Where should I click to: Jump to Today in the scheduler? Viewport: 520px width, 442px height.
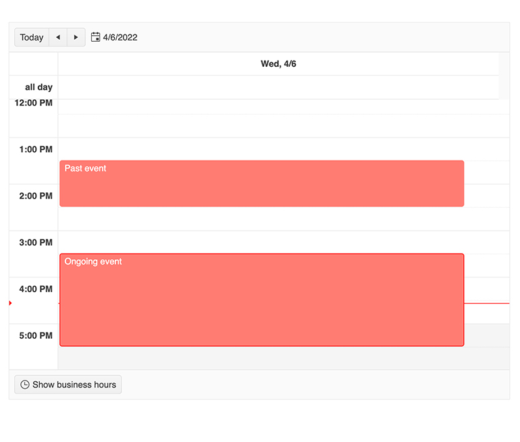tap(32, 38)
